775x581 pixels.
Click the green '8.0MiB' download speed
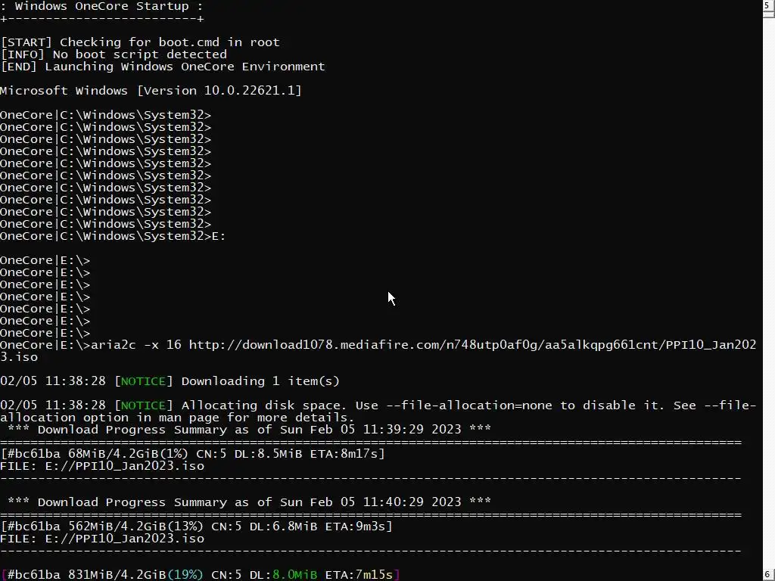(x=294, y=575)
